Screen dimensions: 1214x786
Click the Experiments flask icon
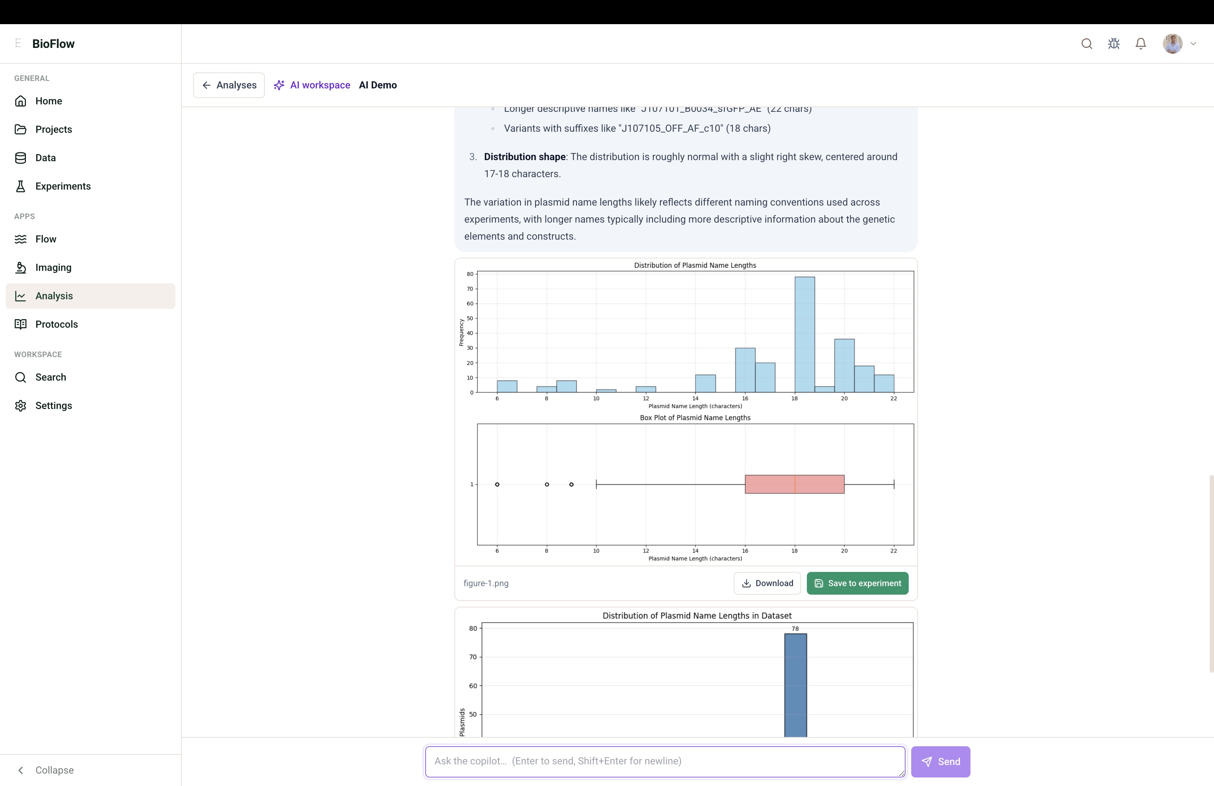[20, 186]
